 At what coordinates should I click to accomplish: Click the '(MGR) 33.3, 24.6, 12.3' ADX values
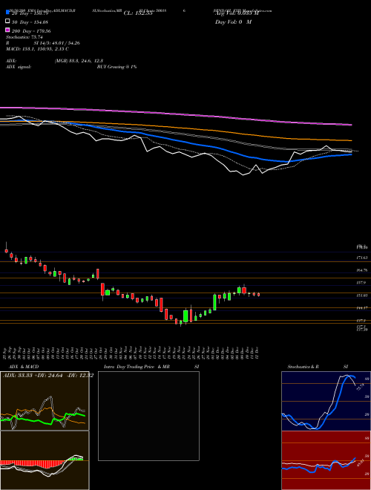click(x=79, y=61)
